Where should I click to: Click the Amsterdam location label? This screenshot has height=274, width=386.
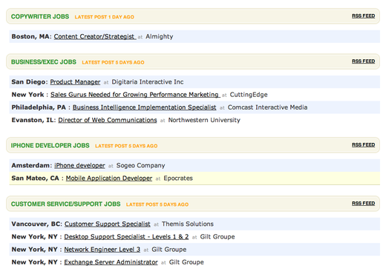pyautogui.click(x=31, y=166)
